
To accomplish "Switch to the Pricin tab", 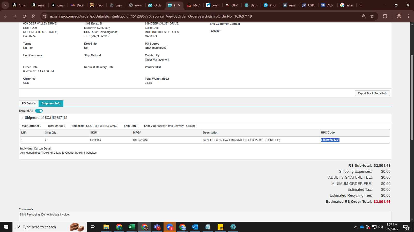I will coord(270,5).
